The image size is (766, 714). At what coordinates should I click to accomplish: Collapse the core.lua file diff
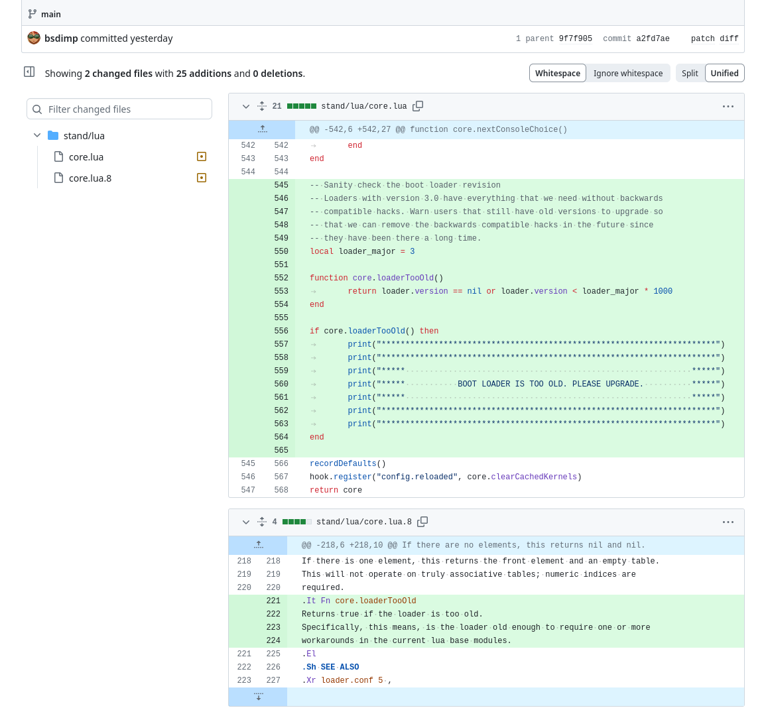coord(245,106)
